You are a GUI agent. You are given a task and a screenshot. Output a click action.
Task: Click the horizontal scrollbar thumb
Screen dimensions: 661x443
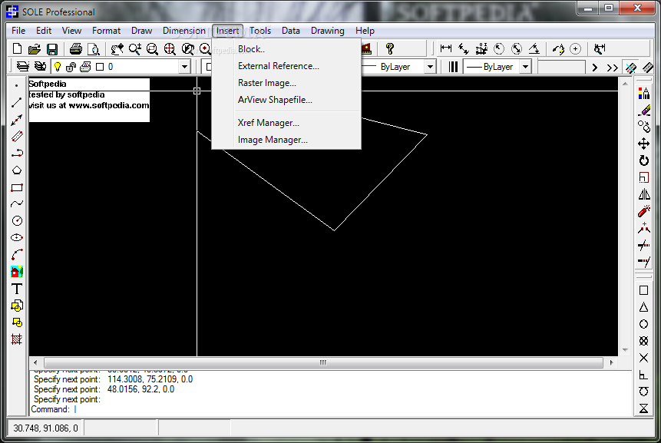[x=323, y=362]
